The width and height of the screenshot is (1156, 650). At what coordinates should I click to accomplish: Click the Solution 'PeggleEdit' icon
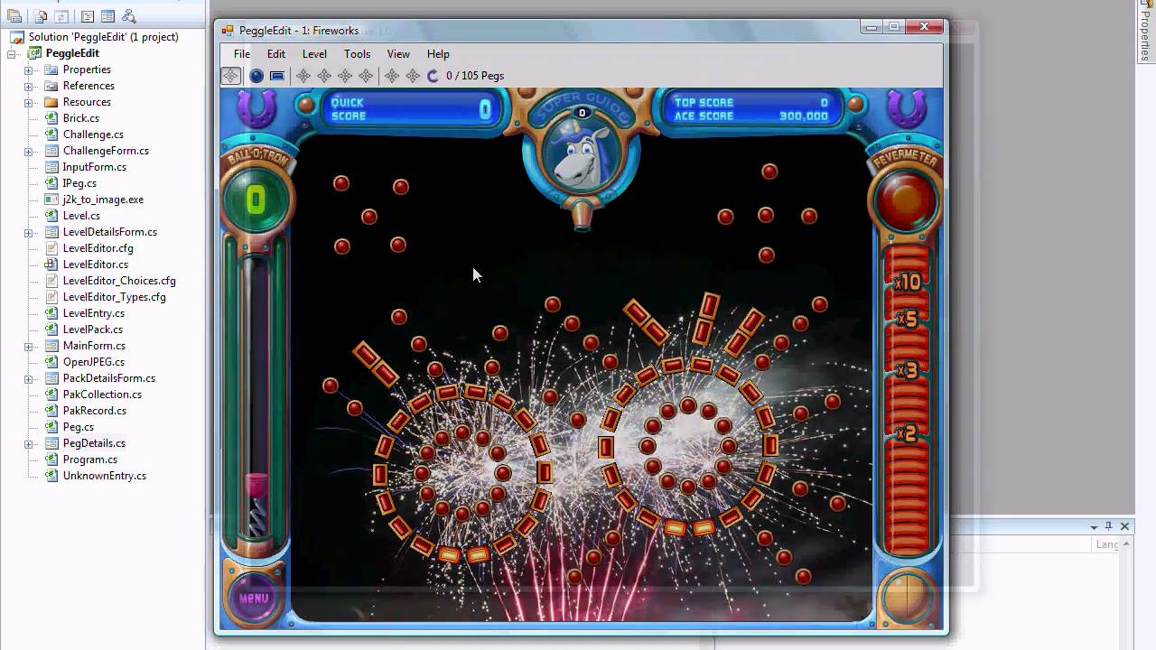17,37
